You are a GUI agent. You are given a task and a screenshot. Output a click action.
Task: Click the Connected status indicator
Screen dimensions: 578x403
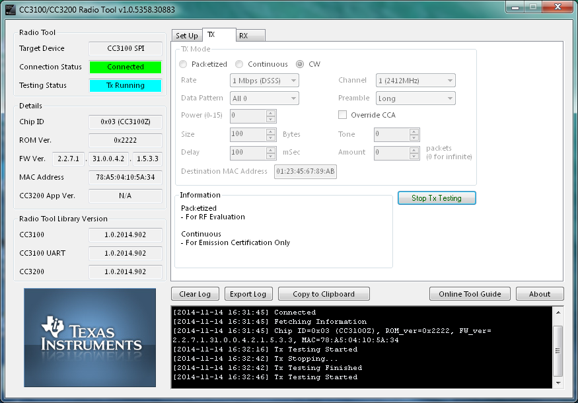click(126, 67)
